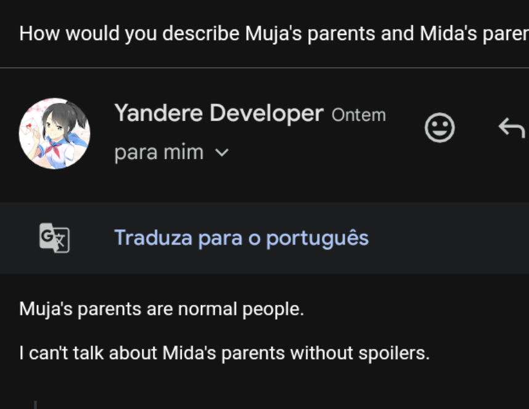Image resolution: width=529 pixels, height=409 pixels.
Task: Click the reply arrow icon
Action: 511,128
